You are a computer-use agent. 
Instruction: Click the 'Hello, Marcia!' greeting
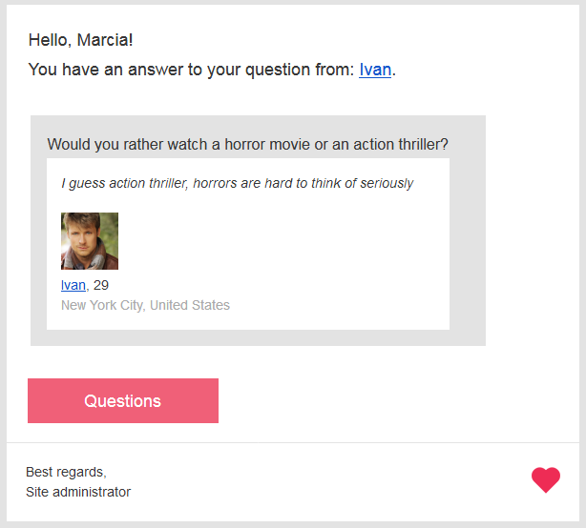81,40
